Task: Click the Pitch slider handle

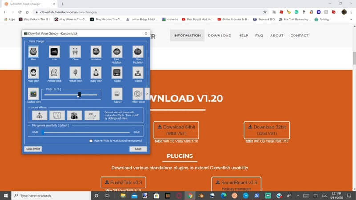Action: click(79, 95)
